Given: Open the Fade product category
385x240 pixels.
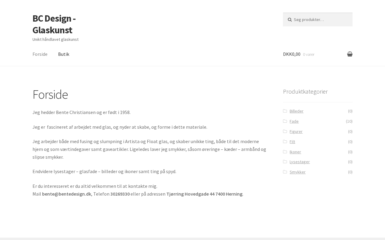Looking at the screenshot, I should [x=294, y=121].
